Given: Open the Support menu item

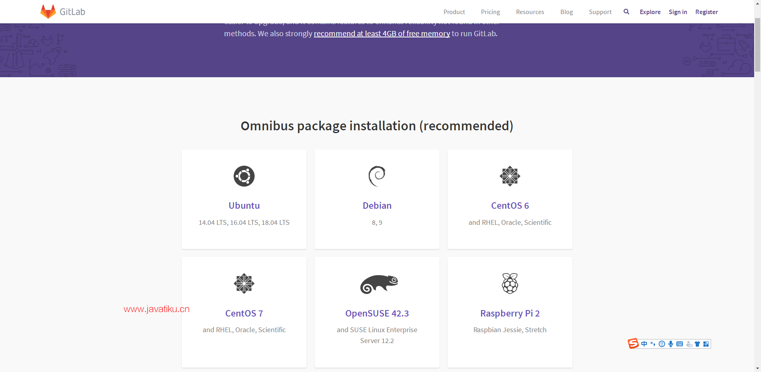Looking at the screenshot, I should click(x=600, y=12).
